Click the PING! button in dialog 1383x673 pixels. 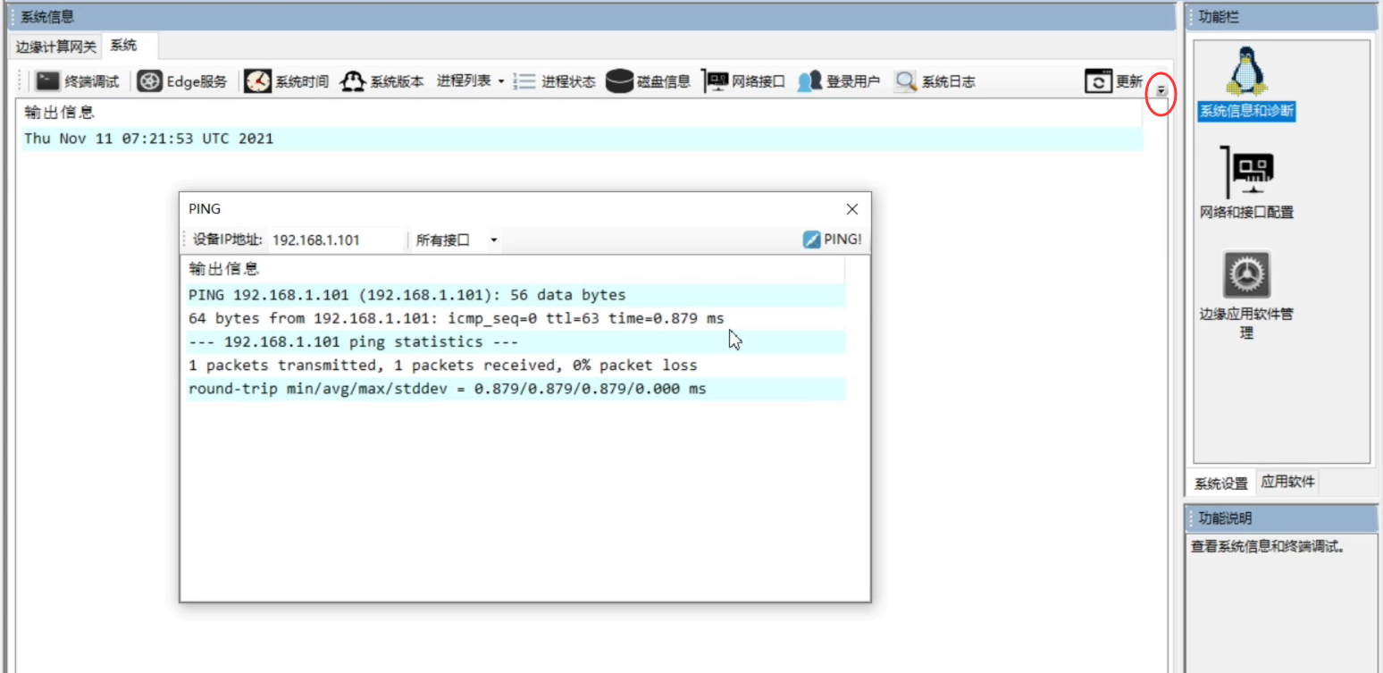(x=832, y=240)
